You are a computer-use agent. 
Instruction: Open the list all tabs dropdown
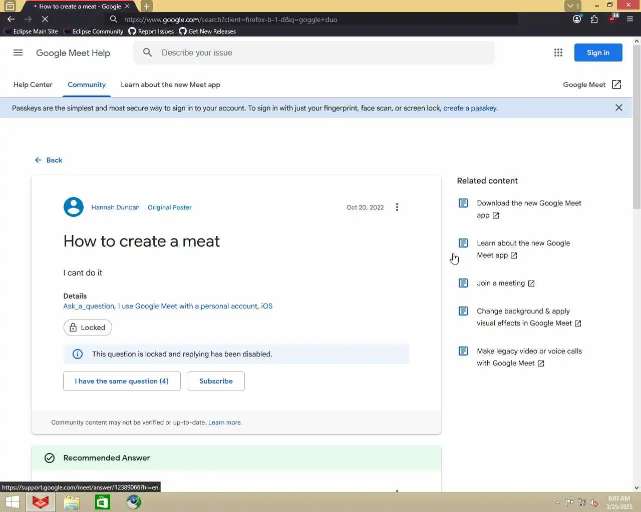pyautogui.click(x=573, y=6)
